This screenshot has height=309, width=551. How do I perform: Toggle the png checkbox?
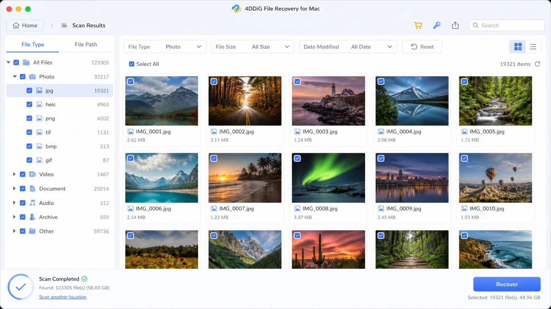coord(29,119)
